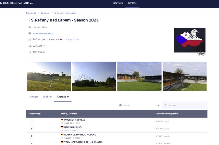Screen dimensions: 219x145
Task: Click the Suchen search field
Action: pos(186,105)
